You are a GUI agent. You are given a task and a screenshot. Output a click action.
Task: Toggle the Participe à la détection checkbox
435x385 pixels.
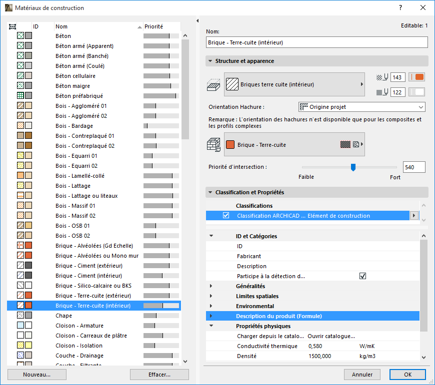pos(362,276)
